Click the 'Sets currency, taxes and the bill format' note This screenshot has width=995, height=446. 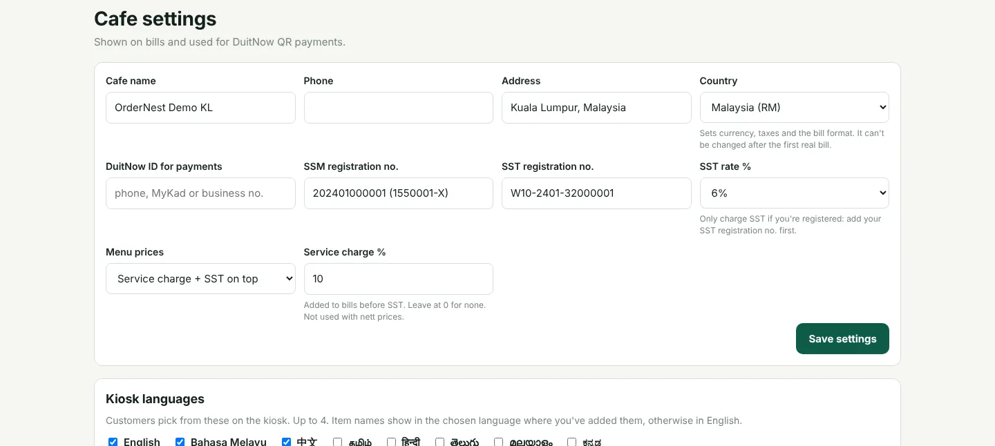coord(792,139)
